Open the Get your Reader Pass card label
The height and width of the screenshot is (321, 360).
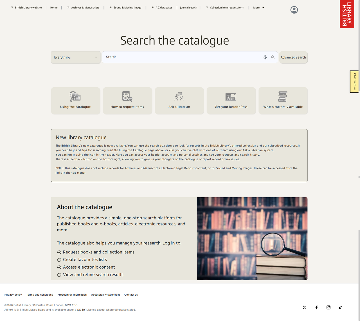(x=231, y=107)
